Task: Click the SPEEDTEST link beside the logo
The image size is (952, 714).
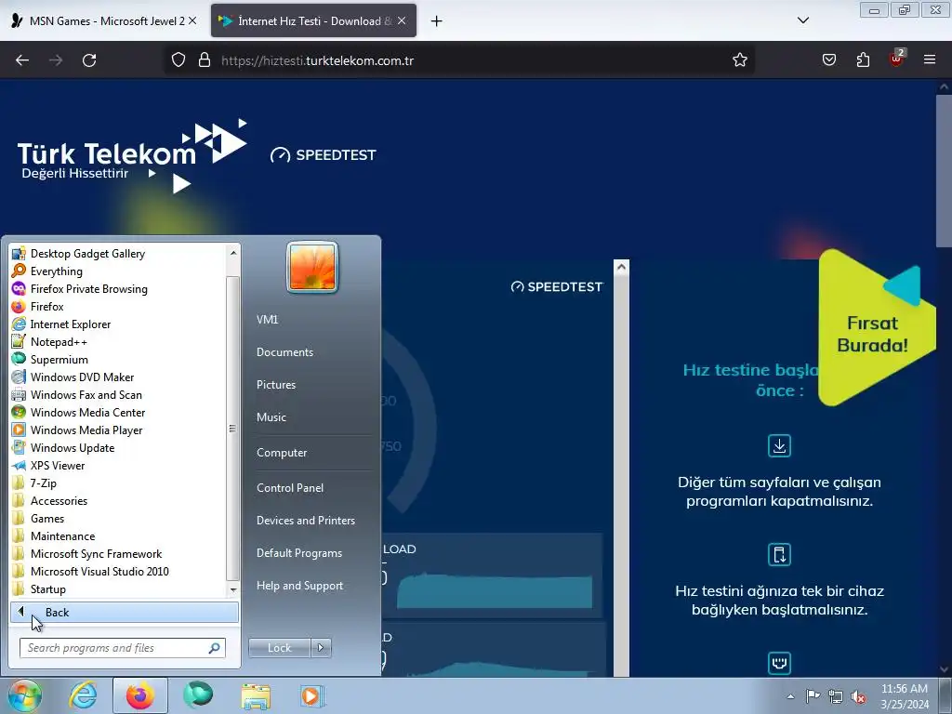Action: point(324,155)
